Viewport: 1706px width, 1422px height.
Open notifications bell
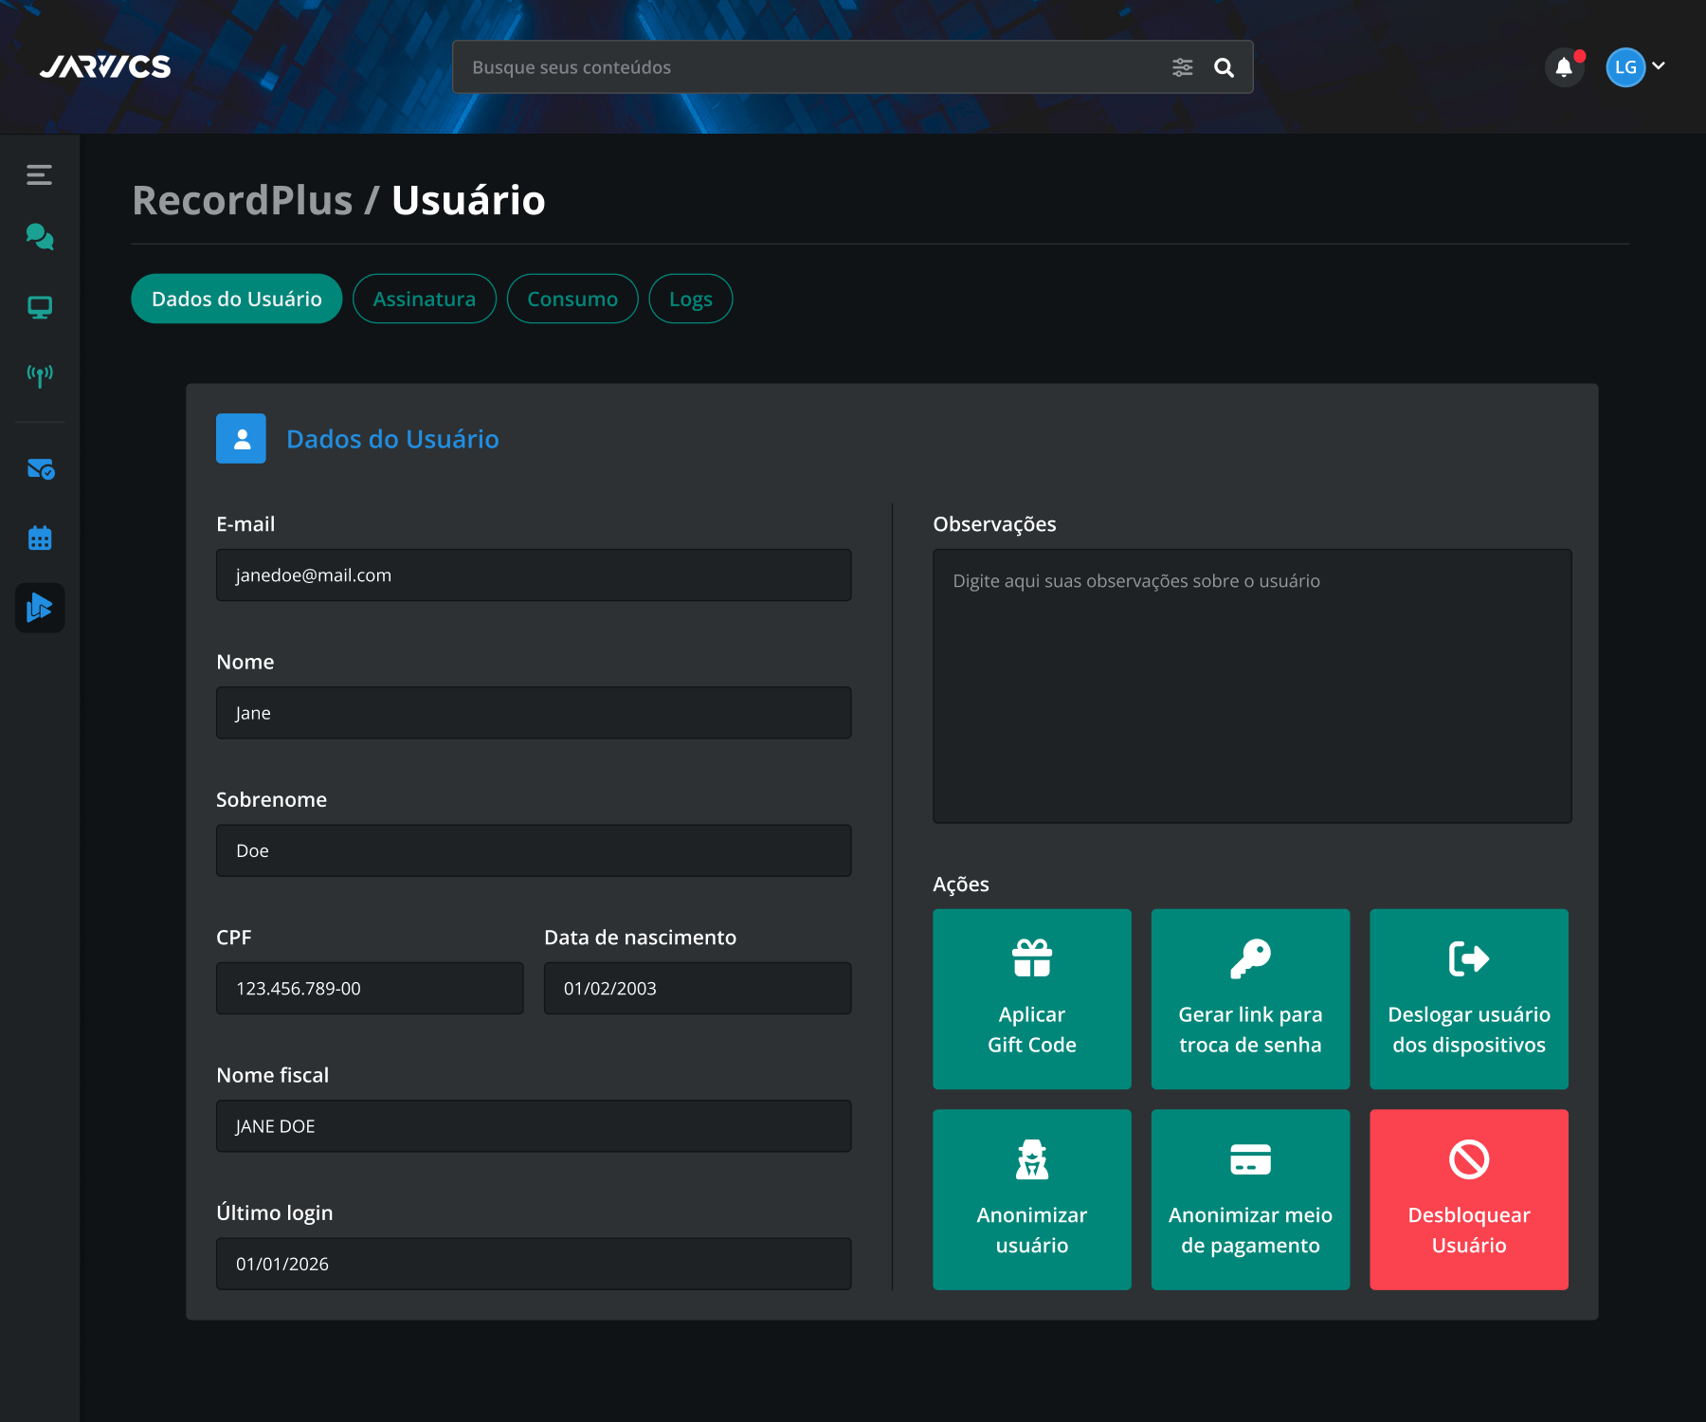1564,67
